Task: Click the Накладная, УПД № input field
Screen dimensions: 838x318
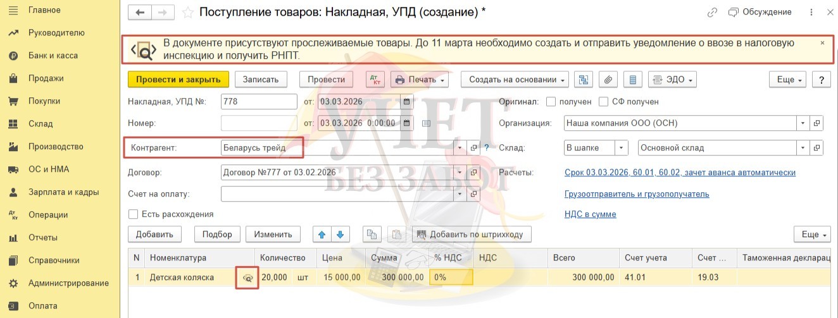Action: 259,102
